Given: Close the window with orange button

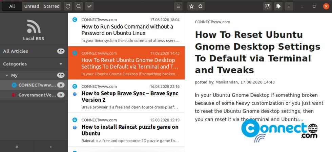Looking at the screenshot, I should pyautogui.click(x=326, y=6).
